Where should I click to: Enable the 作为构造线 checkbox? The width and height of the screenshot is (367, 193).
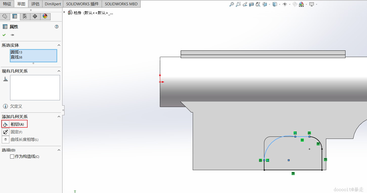pyautogui.click(x=12, y=157)
